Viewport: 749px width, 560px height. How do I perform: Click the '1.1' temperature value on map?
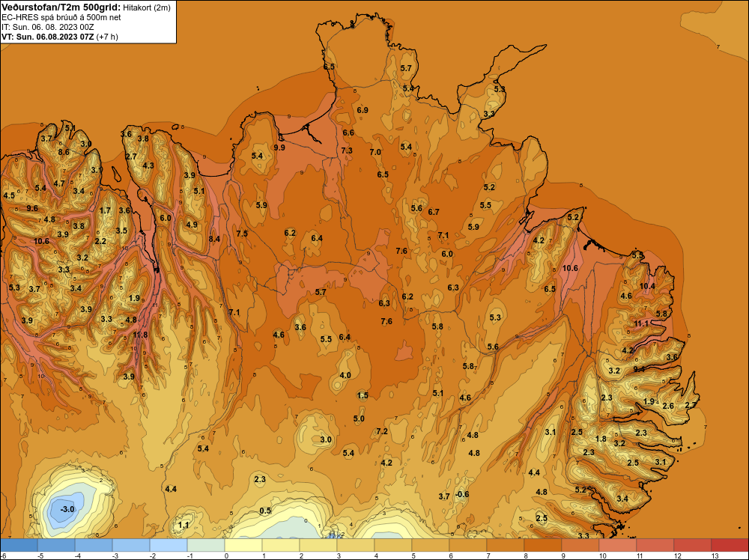184,525
